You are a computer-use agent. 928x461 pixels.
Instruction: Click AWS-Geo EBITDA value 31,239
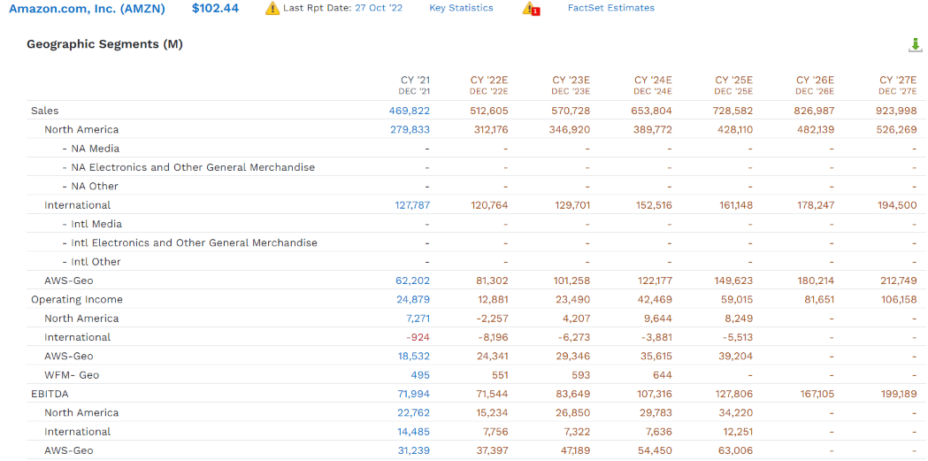414,450
